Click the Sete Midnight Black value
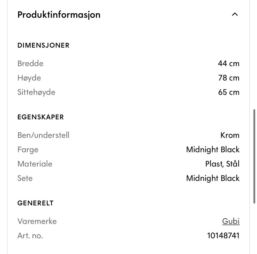Viewport: 257px width, 254px height. (213, 178)
